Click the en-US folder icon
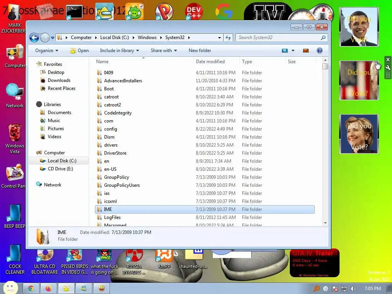392x294 pixels. coord(99,169)
